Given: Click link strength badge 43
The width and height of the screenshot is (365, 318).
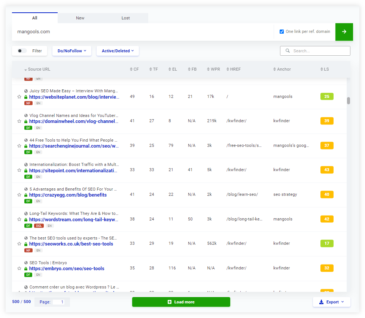Looking at the screenshot, I should click(327, 170).
